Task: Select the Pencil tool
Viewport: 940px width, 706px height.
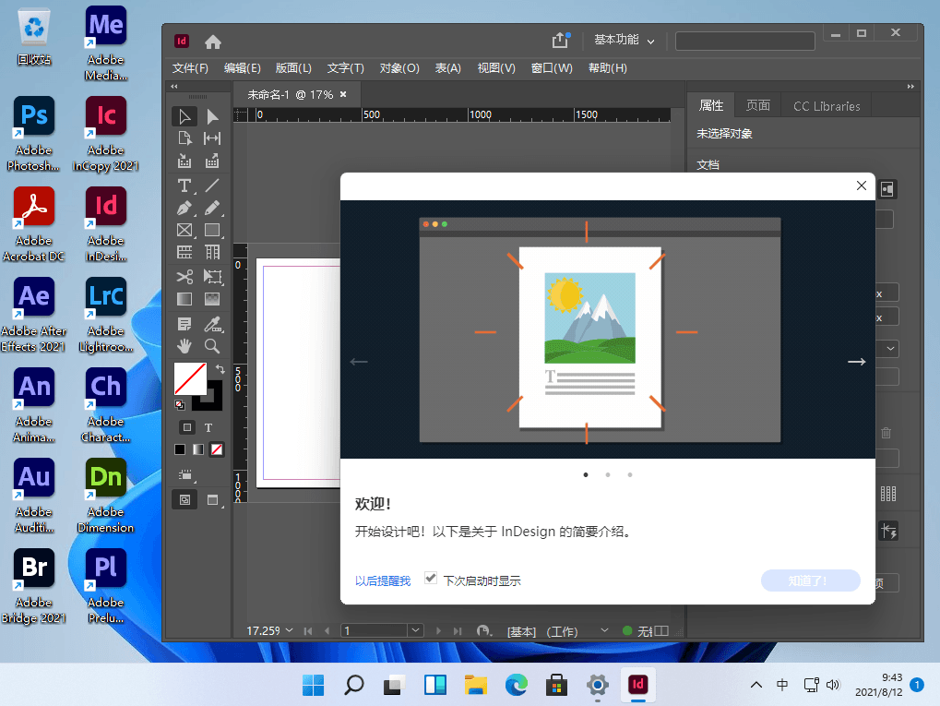Action: click(x=212, y=209)
